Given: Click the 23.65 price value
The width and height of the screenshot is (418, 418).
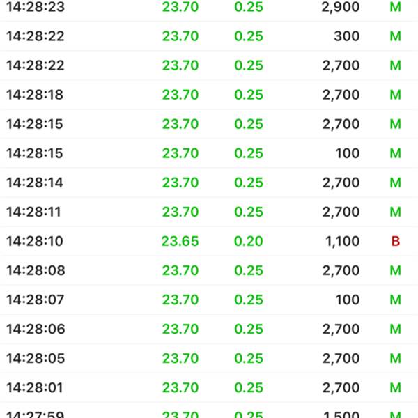Looking at the screenshot, I should [180, 241].
